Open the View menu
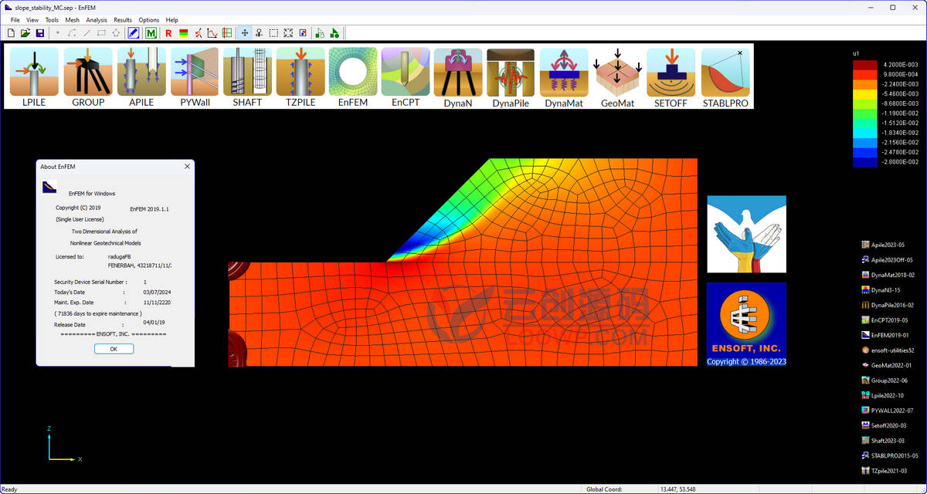This screenshot has height=494, width=927. 32,20
